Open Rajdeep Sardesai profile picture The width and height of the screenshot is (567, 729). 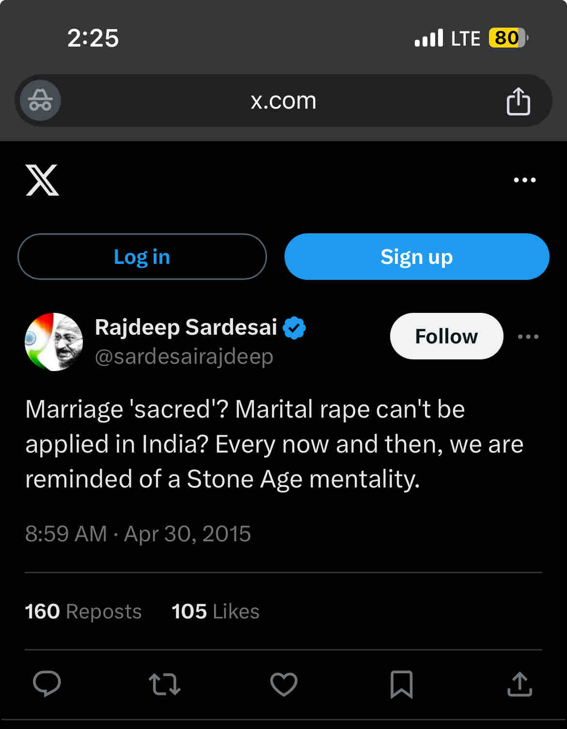54,342
